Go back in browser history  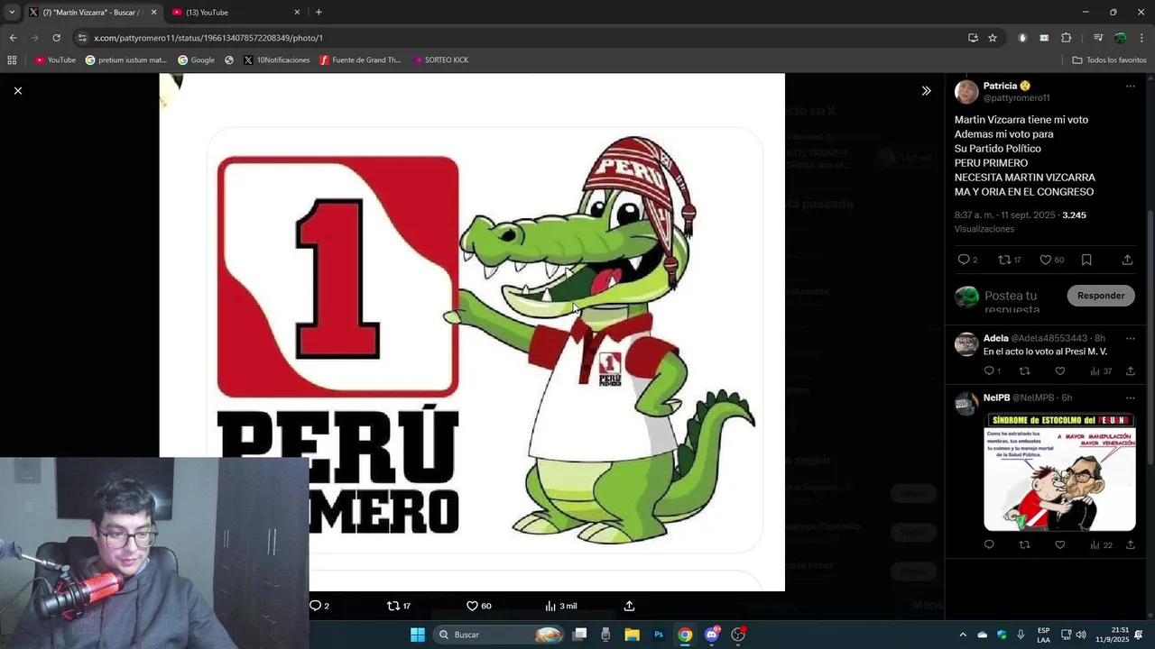(x=13, y=38)
